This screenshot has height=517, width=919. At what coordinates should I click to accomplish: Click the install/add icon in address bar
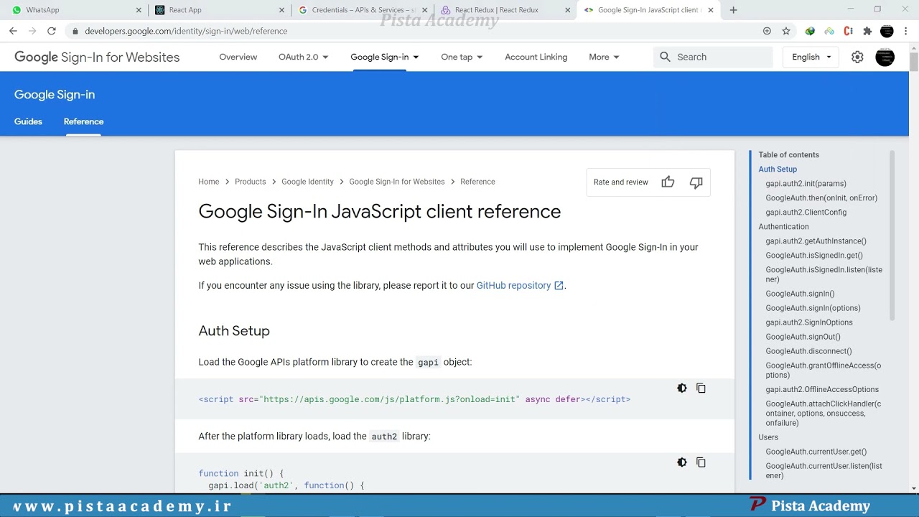tap(767, 31)
